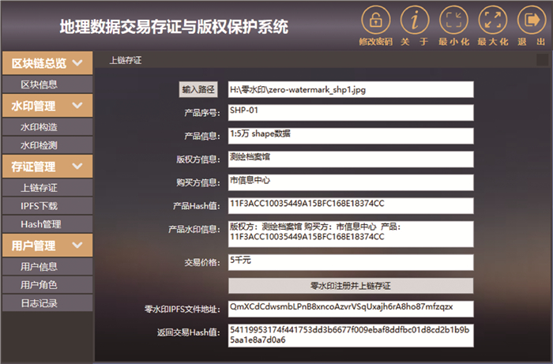Collapse the 水印管理 section
Viewport: 553px width, 364px height.
(77, 105)
